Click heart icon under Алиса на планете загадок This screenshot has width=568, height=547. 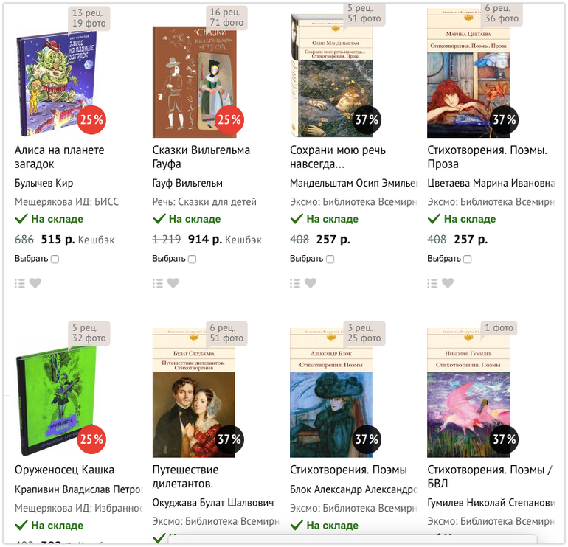35,283
